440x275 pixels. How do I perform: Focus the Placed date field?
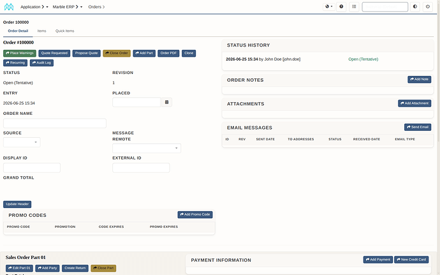coord(136,102)
